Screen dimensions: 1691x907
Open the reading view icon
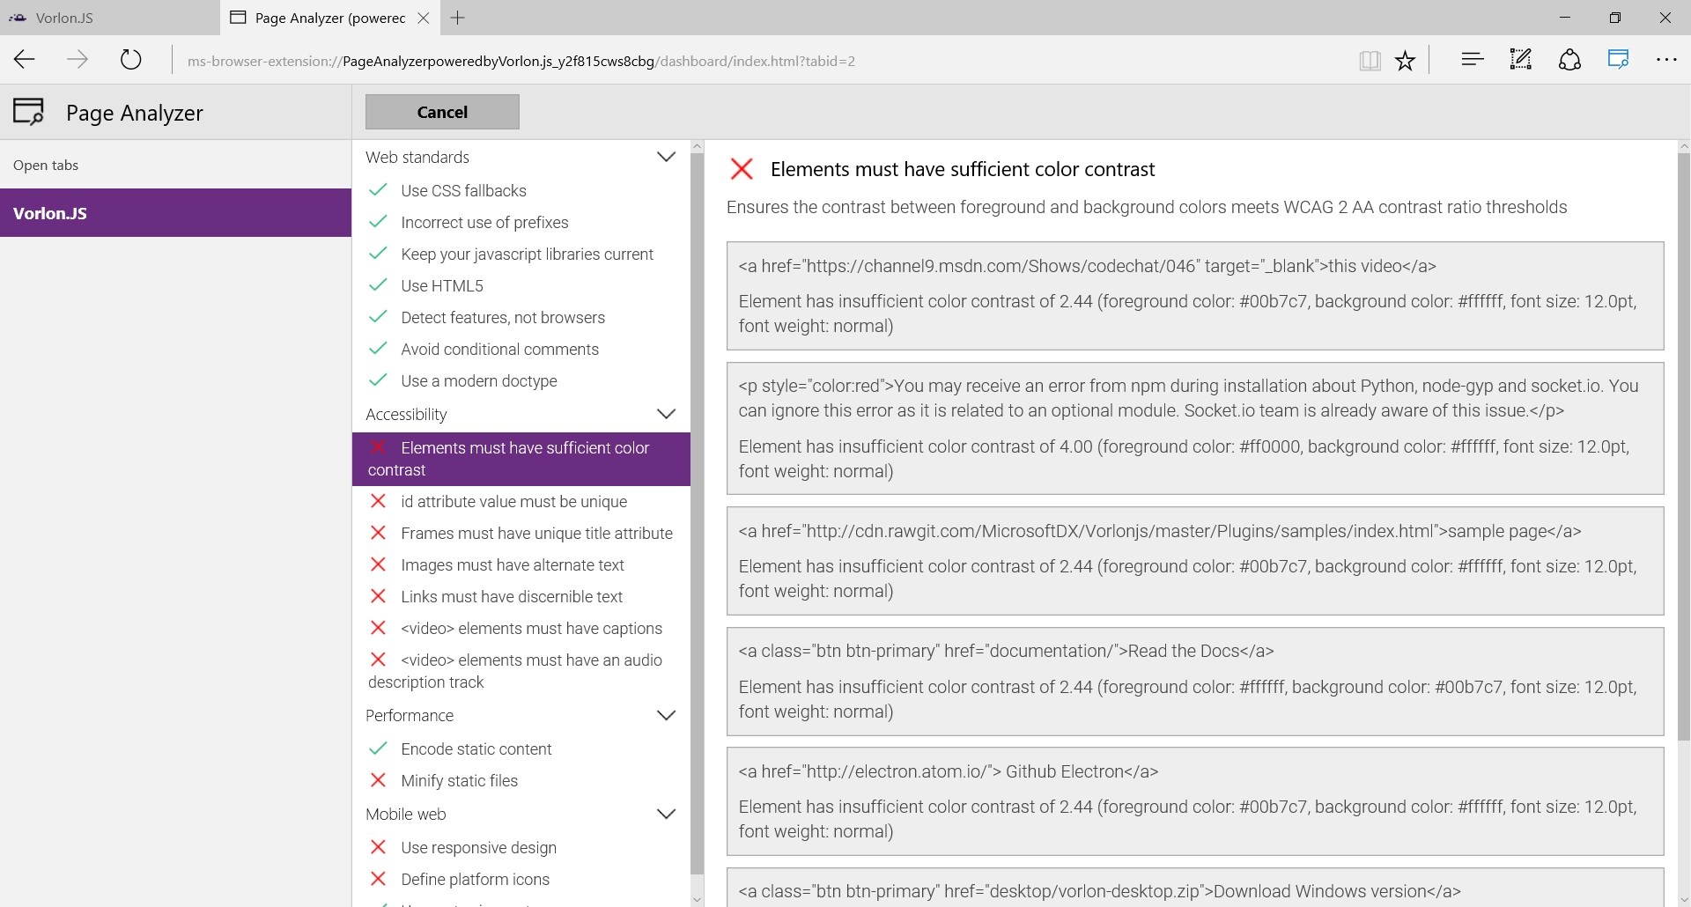click(x=1369, y=60)
